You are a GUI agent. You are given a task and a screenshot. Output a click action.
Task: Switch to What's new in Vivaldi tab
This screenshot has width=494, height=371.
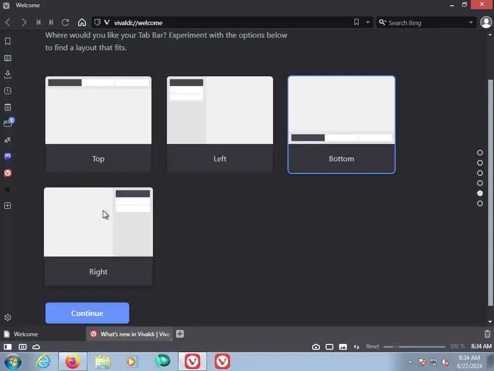130,334
